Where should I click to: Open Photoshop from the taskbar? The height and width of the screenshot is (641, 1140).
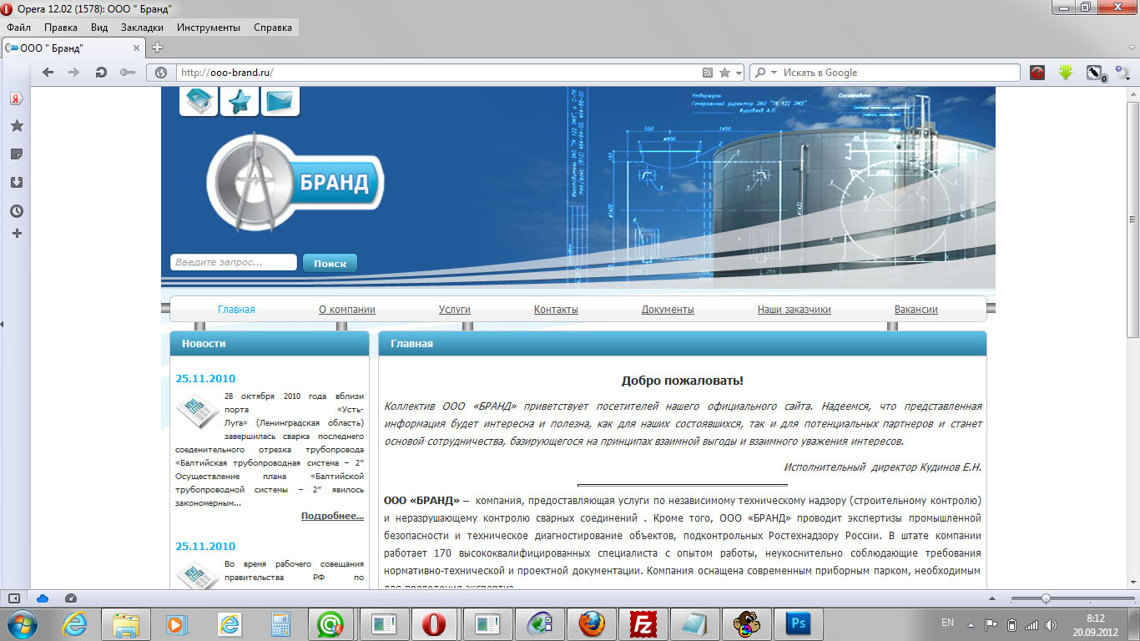[799, 623]
